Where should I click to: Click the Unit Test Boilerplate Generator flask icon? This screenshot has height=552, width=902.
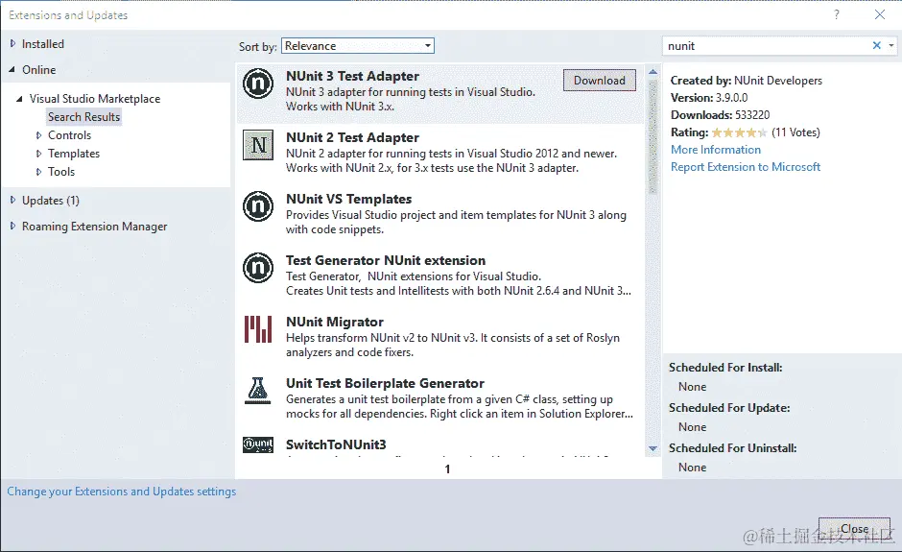pyautogui.click(x=258, y=391)
